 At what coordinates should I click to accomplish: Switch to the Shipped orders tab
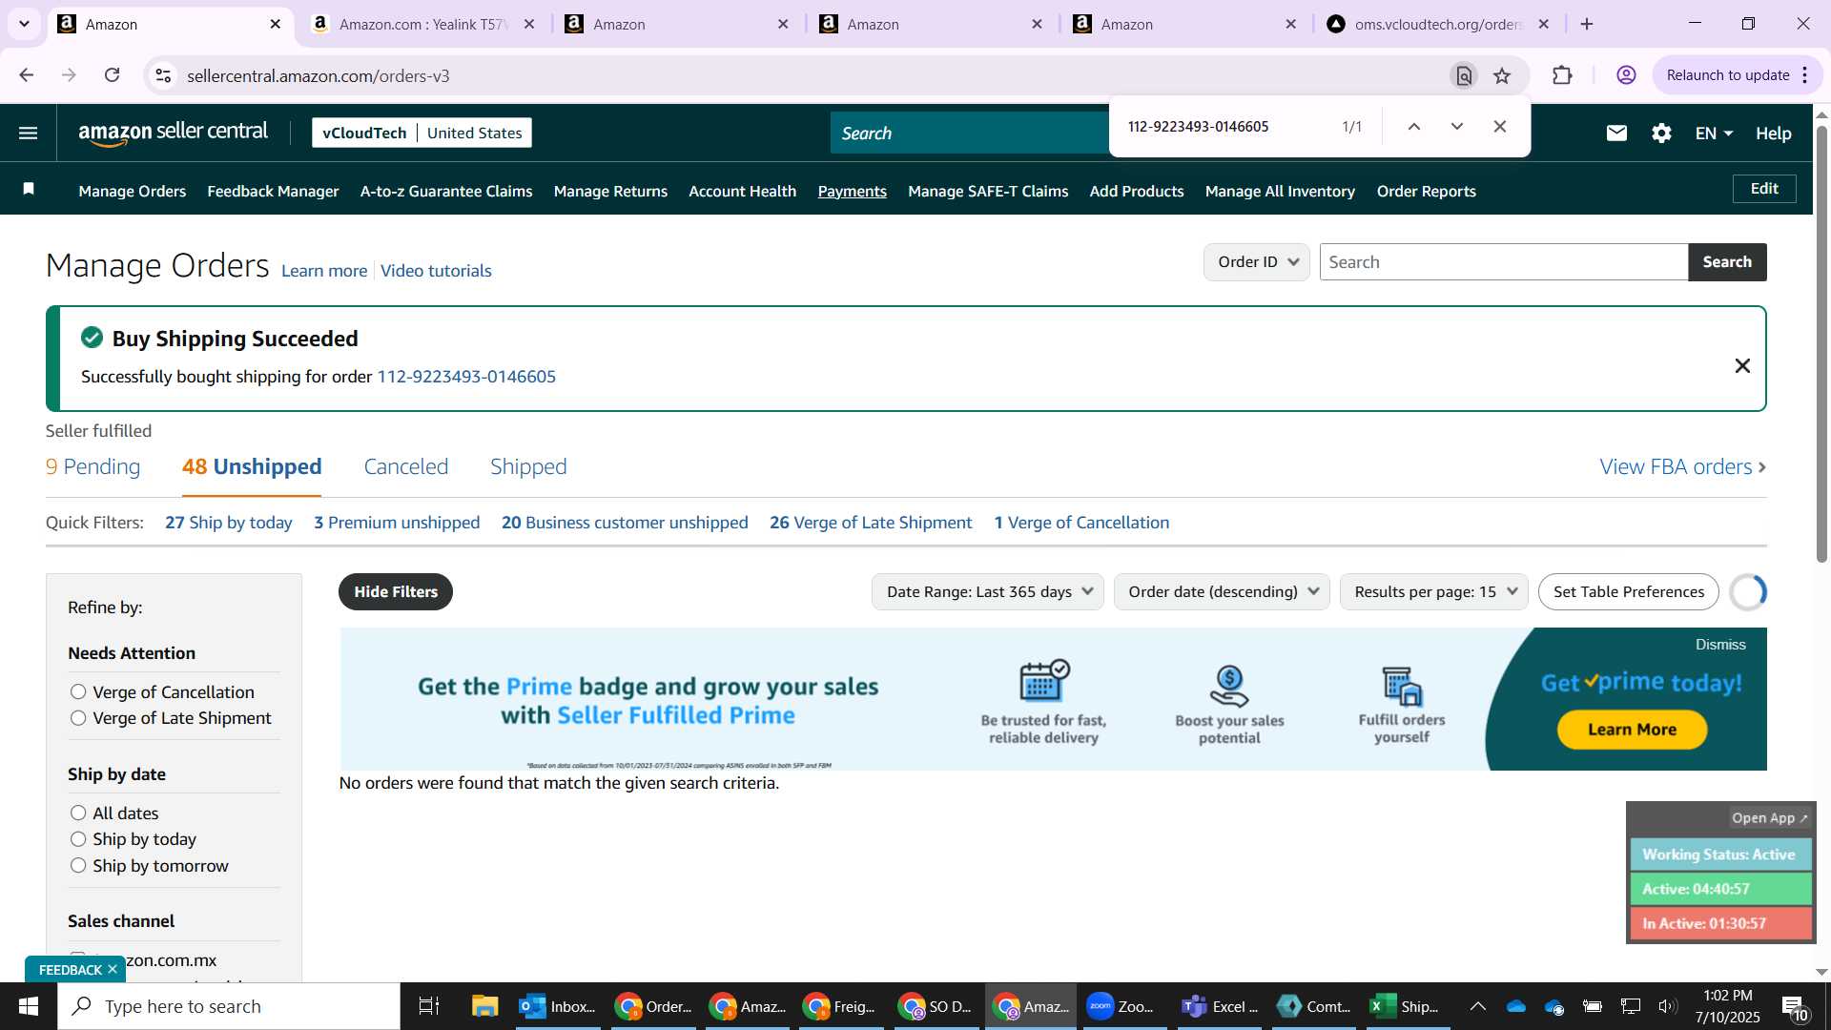pos(528,466)
